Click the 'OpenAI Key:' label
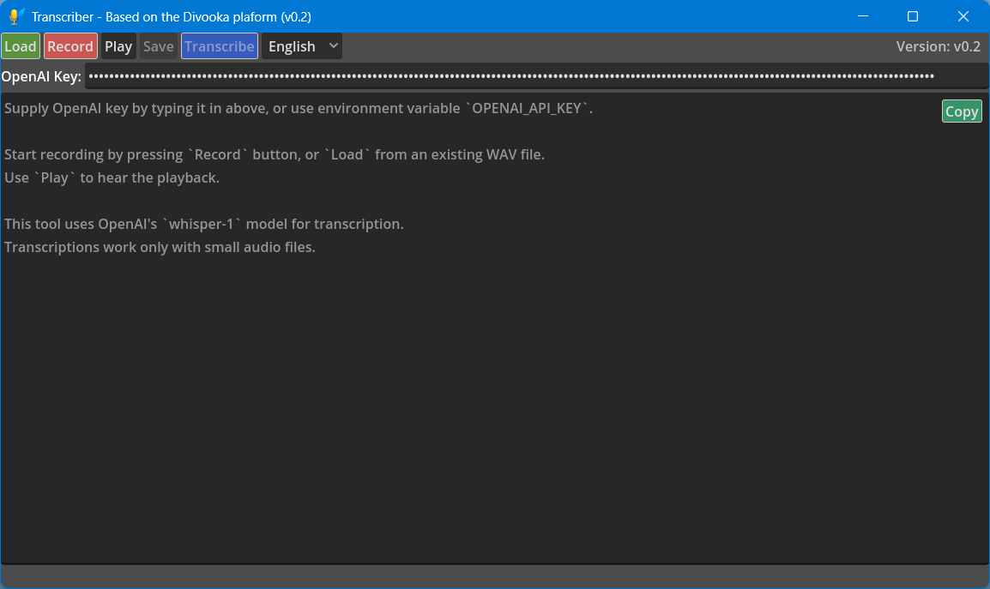The image size is (990, 589). tap(41, 76)
